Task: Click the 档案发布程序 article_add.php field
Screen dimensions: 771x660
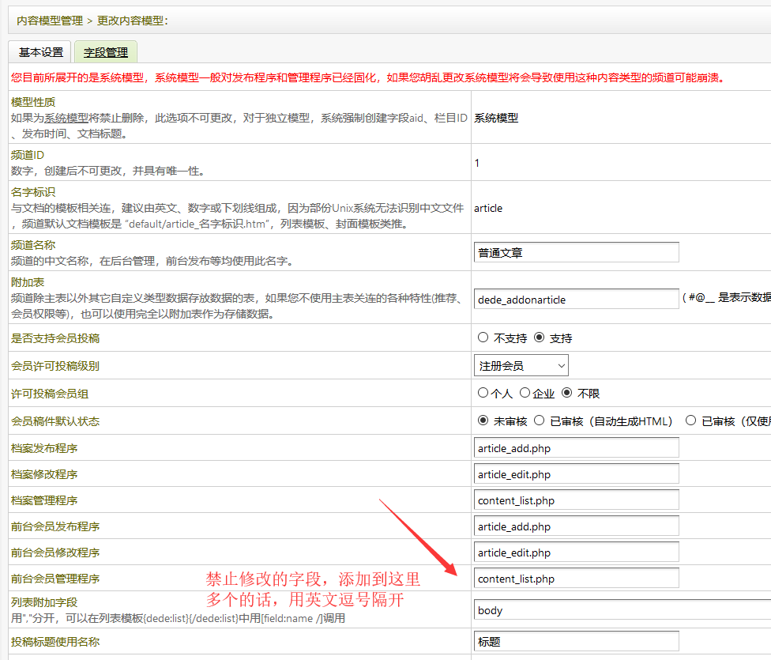Action: (x=576, y=447)
